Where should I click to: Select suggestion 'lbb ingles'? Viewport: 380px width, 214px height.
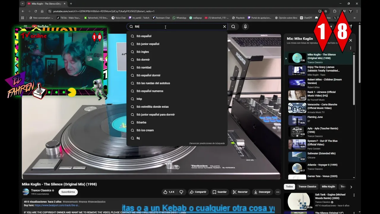[177, 52]
